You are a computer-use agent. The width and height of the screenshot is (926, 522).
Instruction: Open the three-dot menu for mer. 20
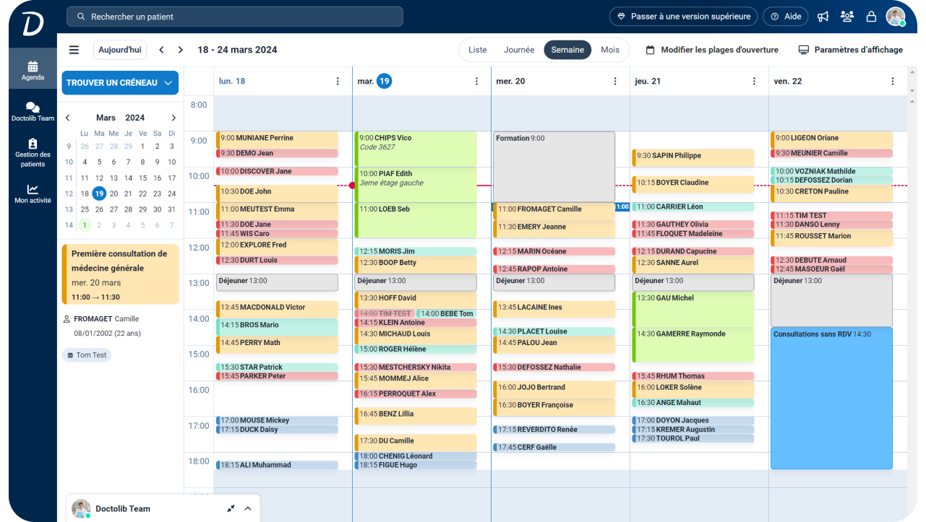615,81
